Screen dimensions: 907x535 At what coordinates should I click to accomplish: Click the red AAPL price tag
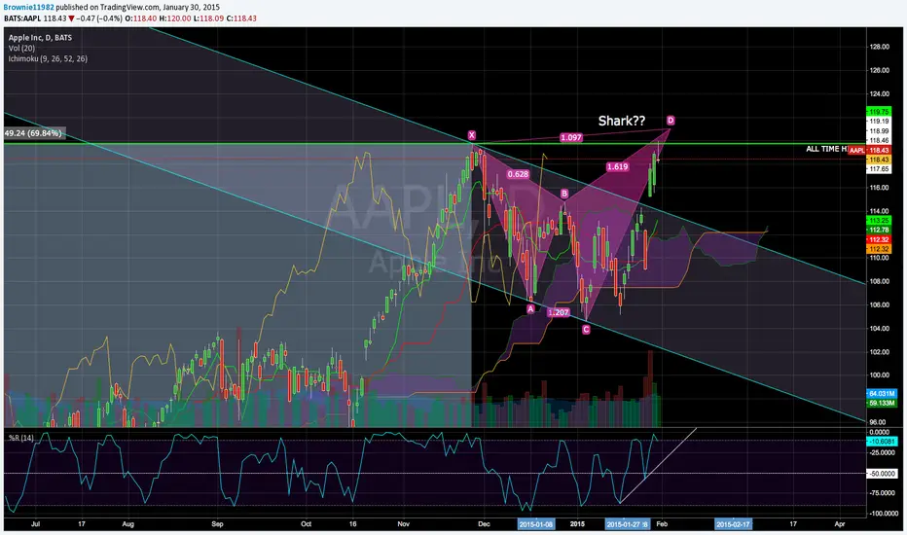[856, 151]
